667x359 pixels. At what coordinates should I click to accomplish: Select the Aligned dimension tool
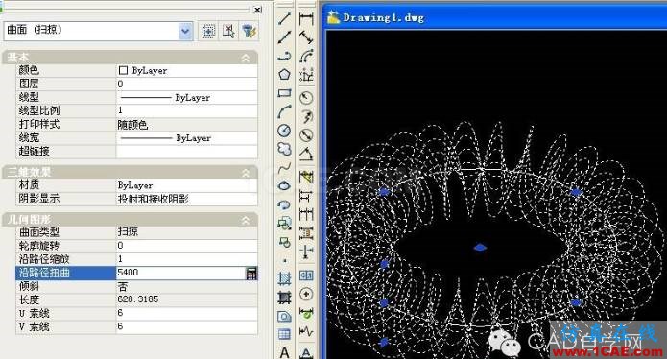coord(306,37)
